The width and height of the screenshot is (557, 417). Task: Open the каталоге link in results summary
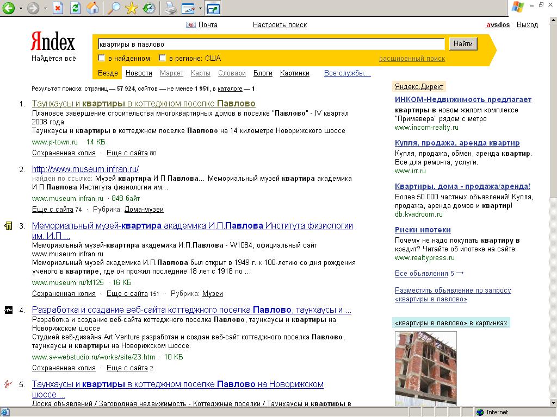(x=230, y=89)
